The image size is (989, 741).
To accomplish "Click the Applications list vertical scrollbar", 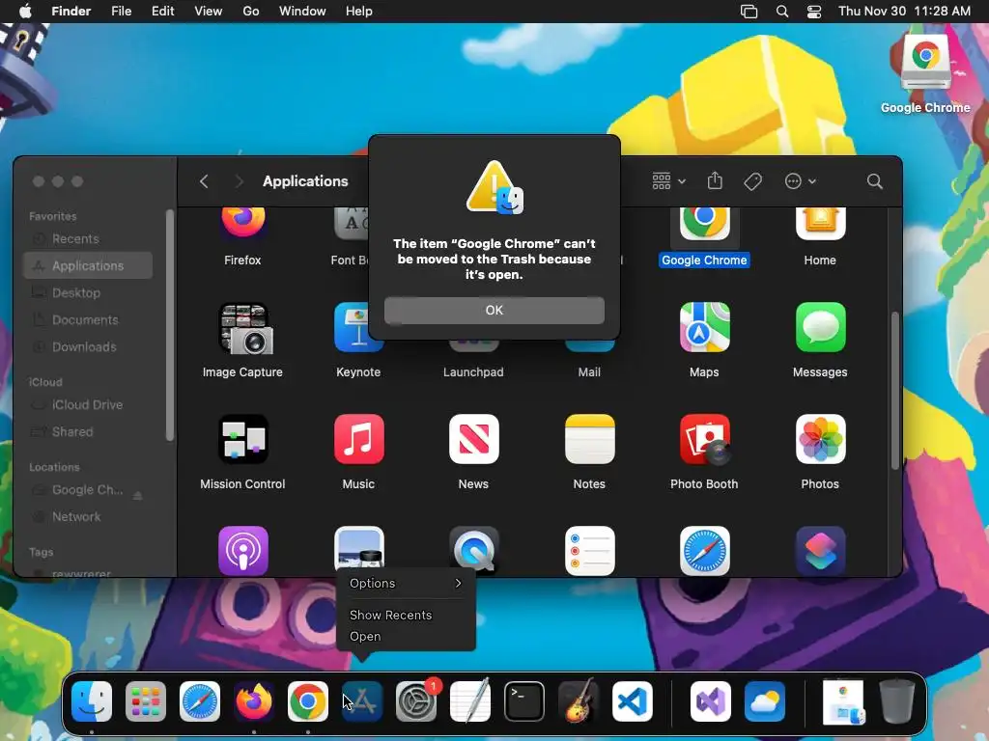I will [x=894, y=391].
